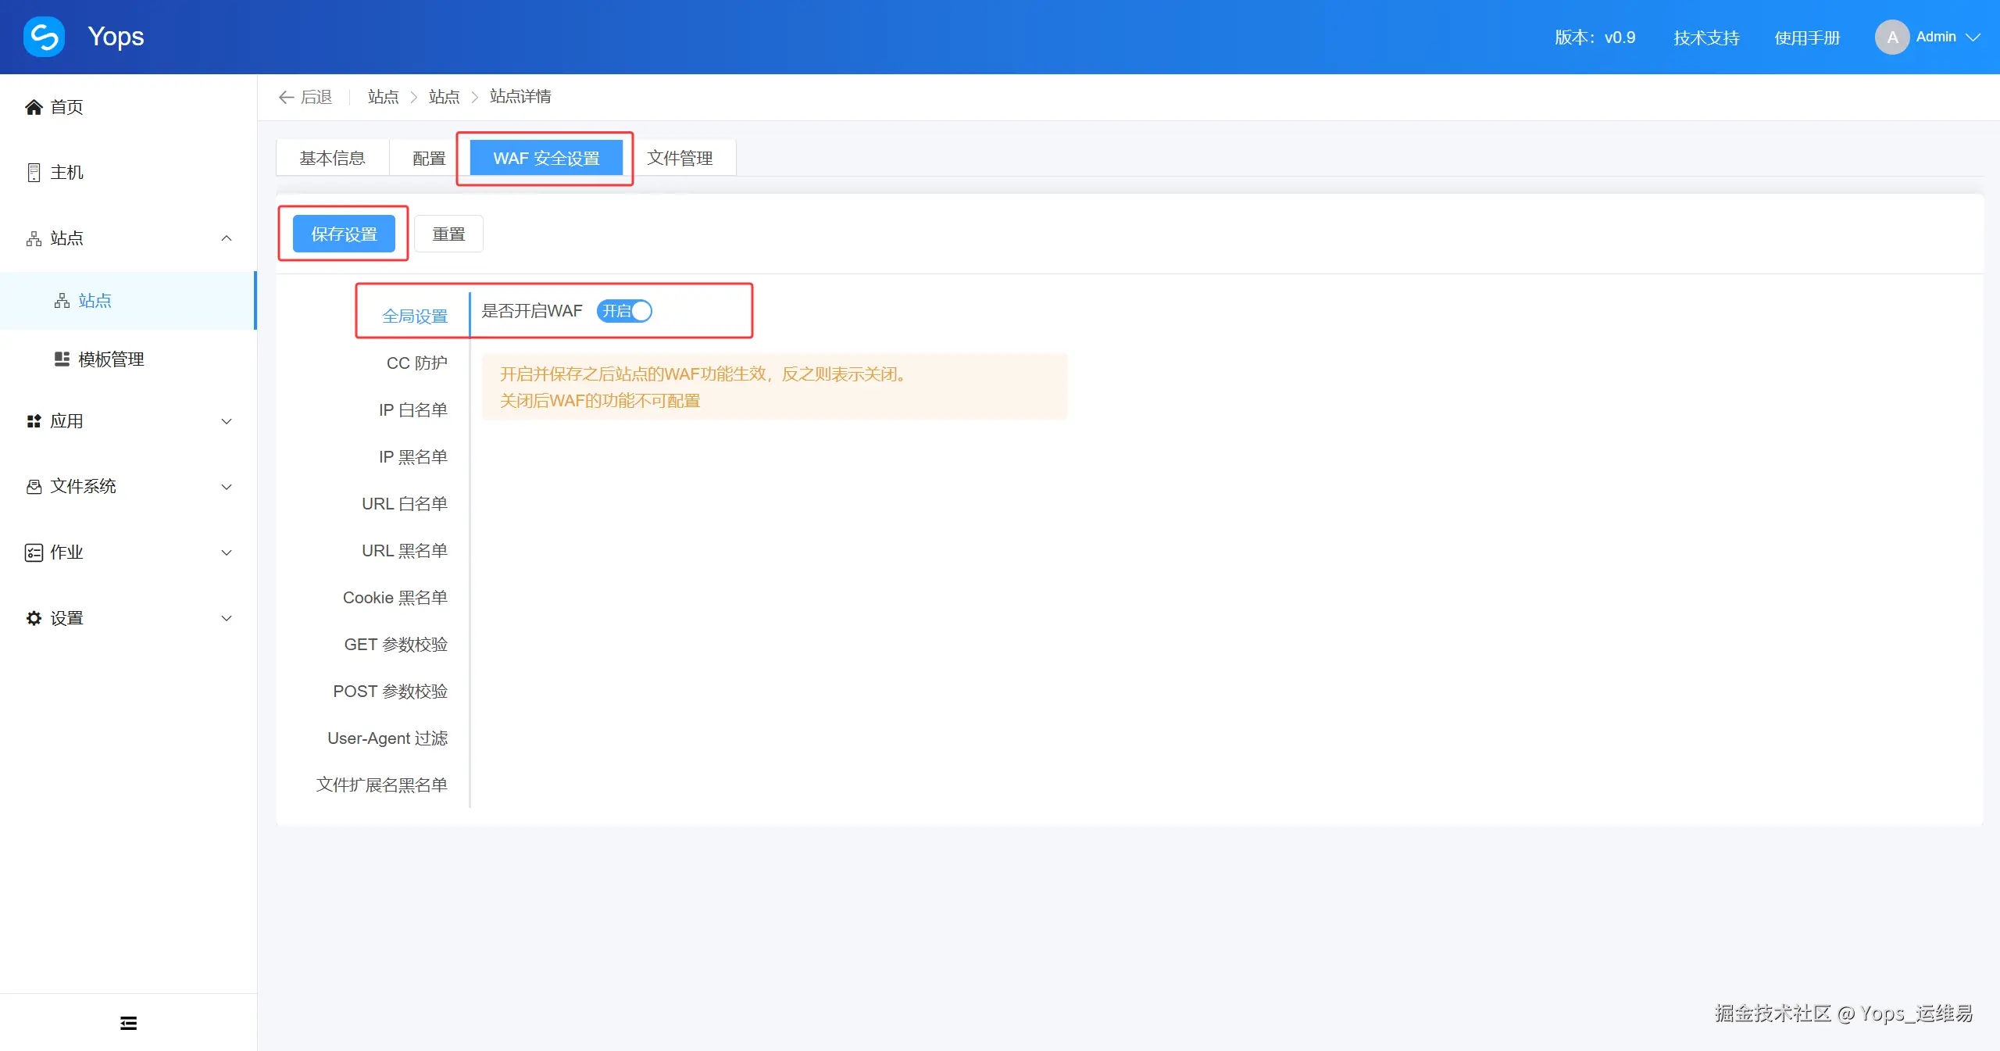
Task: Click the 重置 button
Action: click(448, 234)
